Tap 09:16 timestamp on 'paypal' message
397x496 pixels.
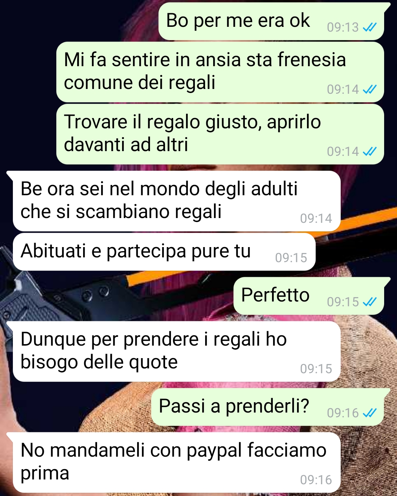(x=316, y=480)
